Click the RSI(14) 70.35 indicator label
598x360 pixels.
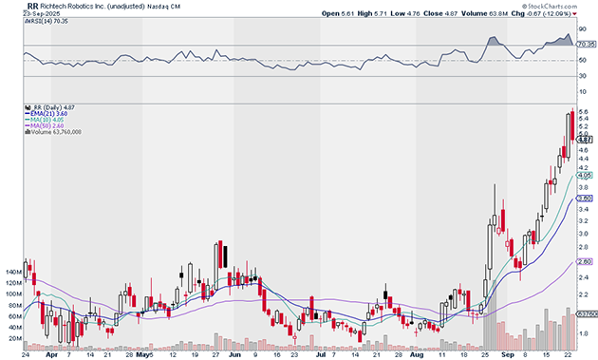pos(48,22)
